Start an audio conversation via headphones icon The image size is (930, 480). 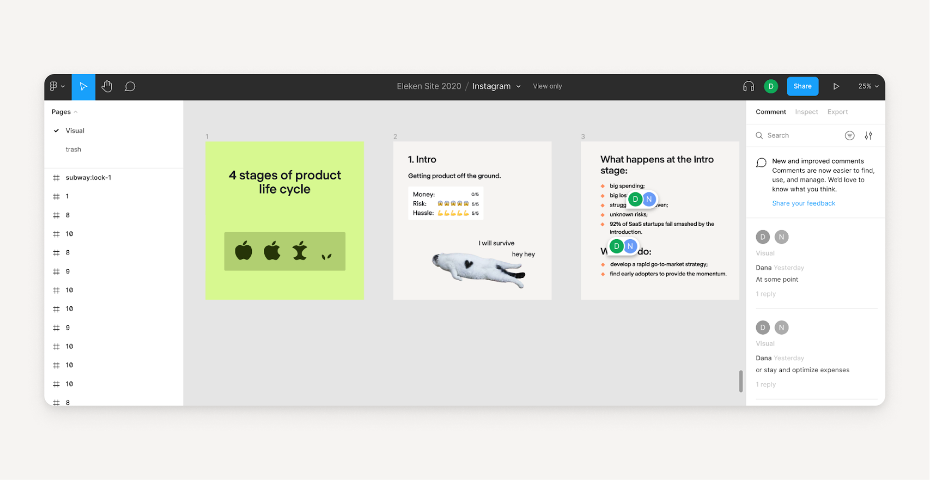(748, 86)
